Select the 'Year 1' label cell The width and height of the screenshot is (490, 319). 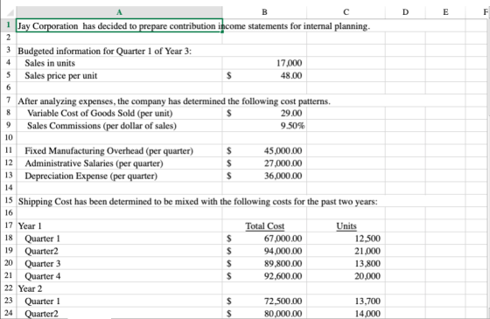pos(119,225)
